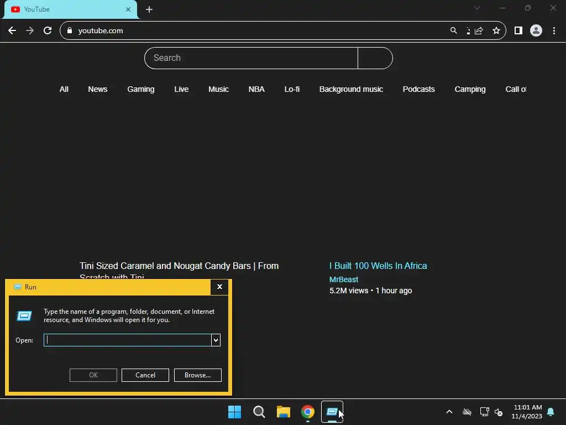Open the Chrome three-dot menu

(554, 31)
